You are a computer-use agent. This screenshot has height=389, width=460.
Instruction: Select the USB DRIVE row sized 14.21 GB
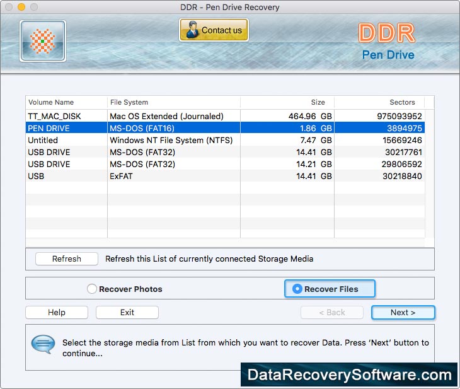coord(225,164)
